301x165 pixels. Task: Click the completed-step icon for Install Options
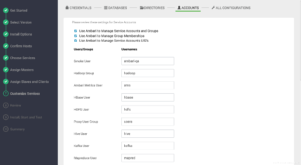(x=6, y=34)
